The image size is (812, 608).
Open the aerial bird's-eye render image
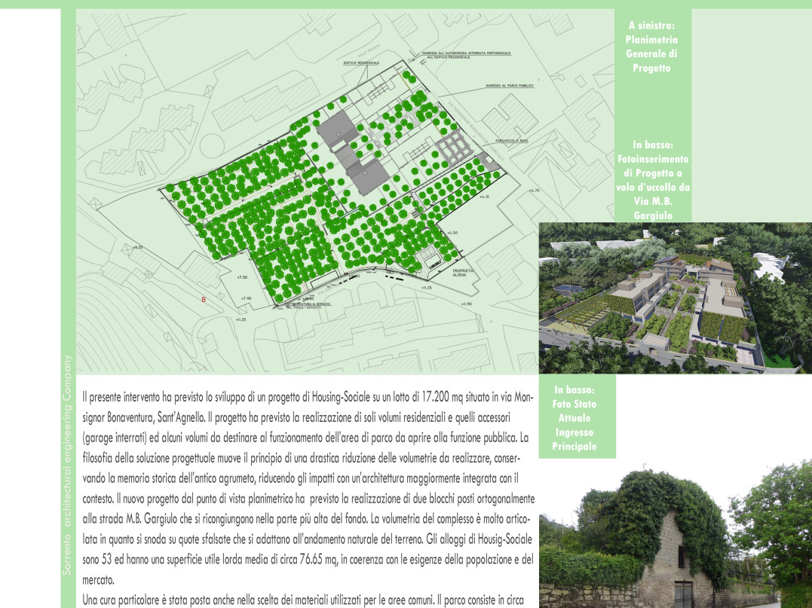click(675, 298)
